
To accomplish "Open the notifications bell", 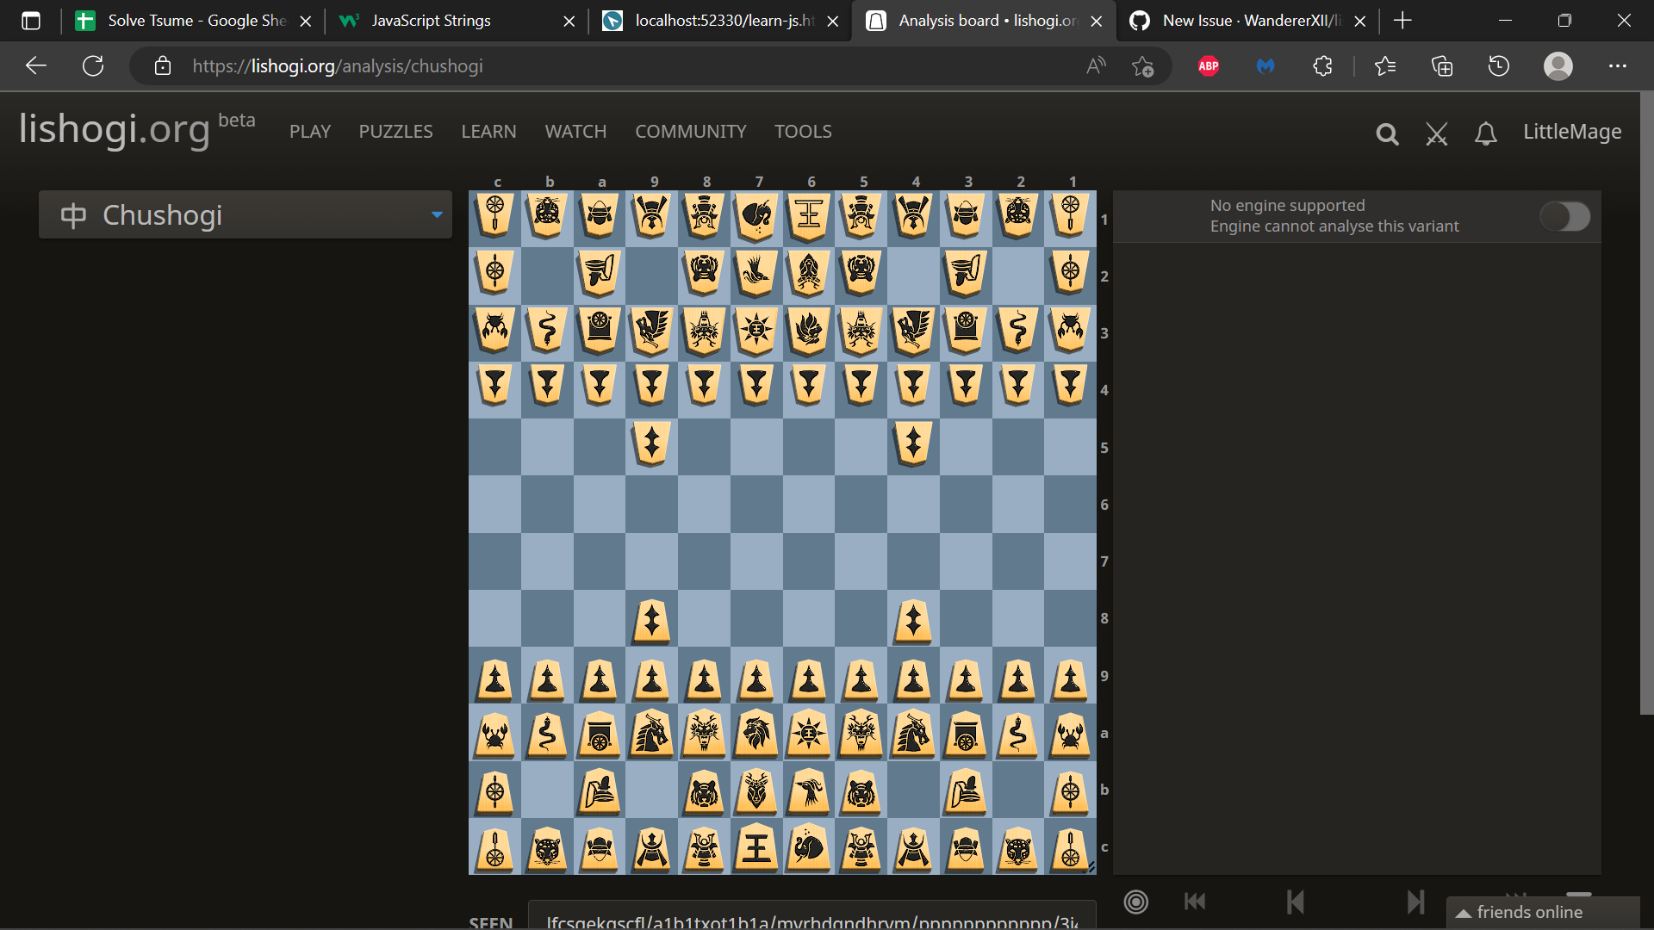I will coord(1485,133).
